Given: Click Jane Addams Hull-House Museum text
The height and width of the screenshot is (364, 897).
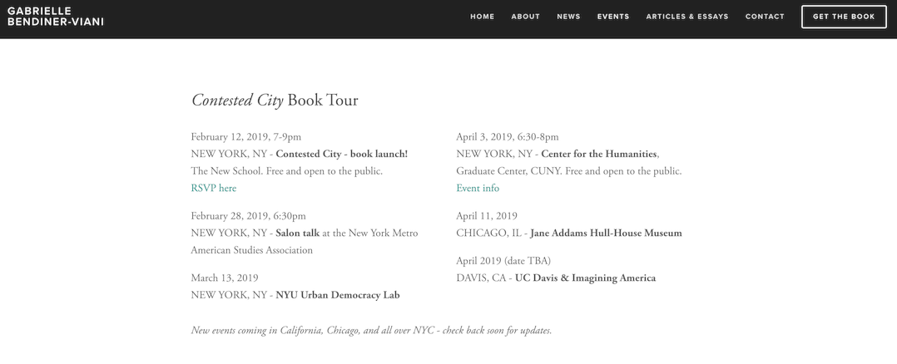Looking at the screenshot, I should pyautogui.click(x=607, y=234).
